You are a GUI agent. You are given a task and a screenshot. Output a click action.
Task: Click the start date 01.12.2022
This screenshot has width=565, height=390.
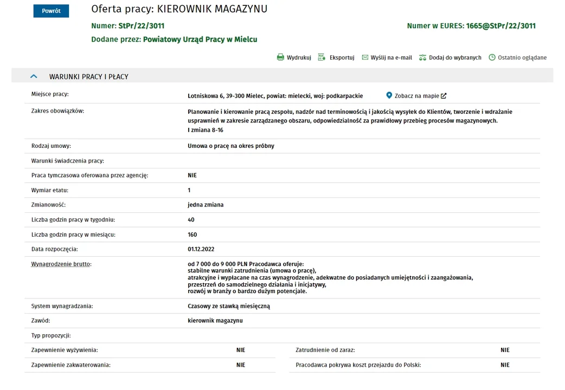[x=201, y=249]
